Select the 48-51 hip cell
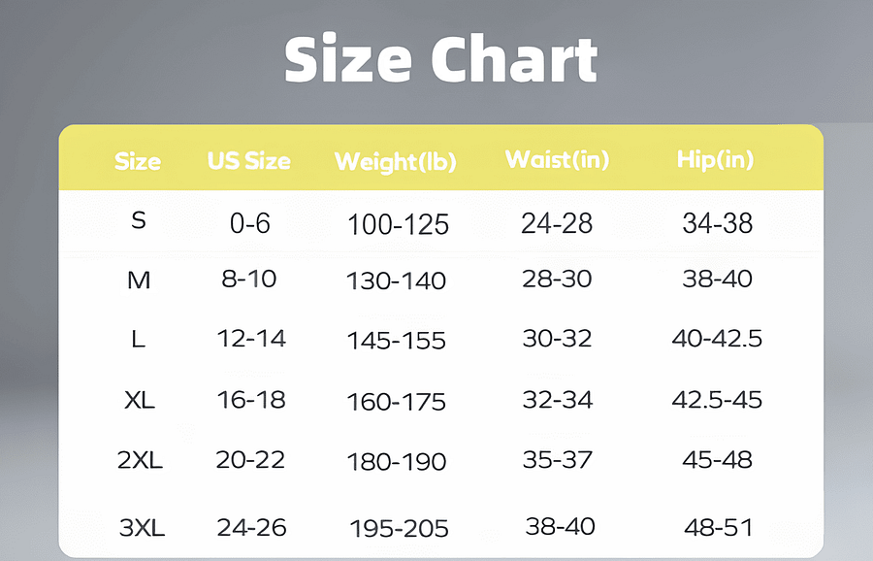Viewport: 873px width, 561px height. coord(718,528)
